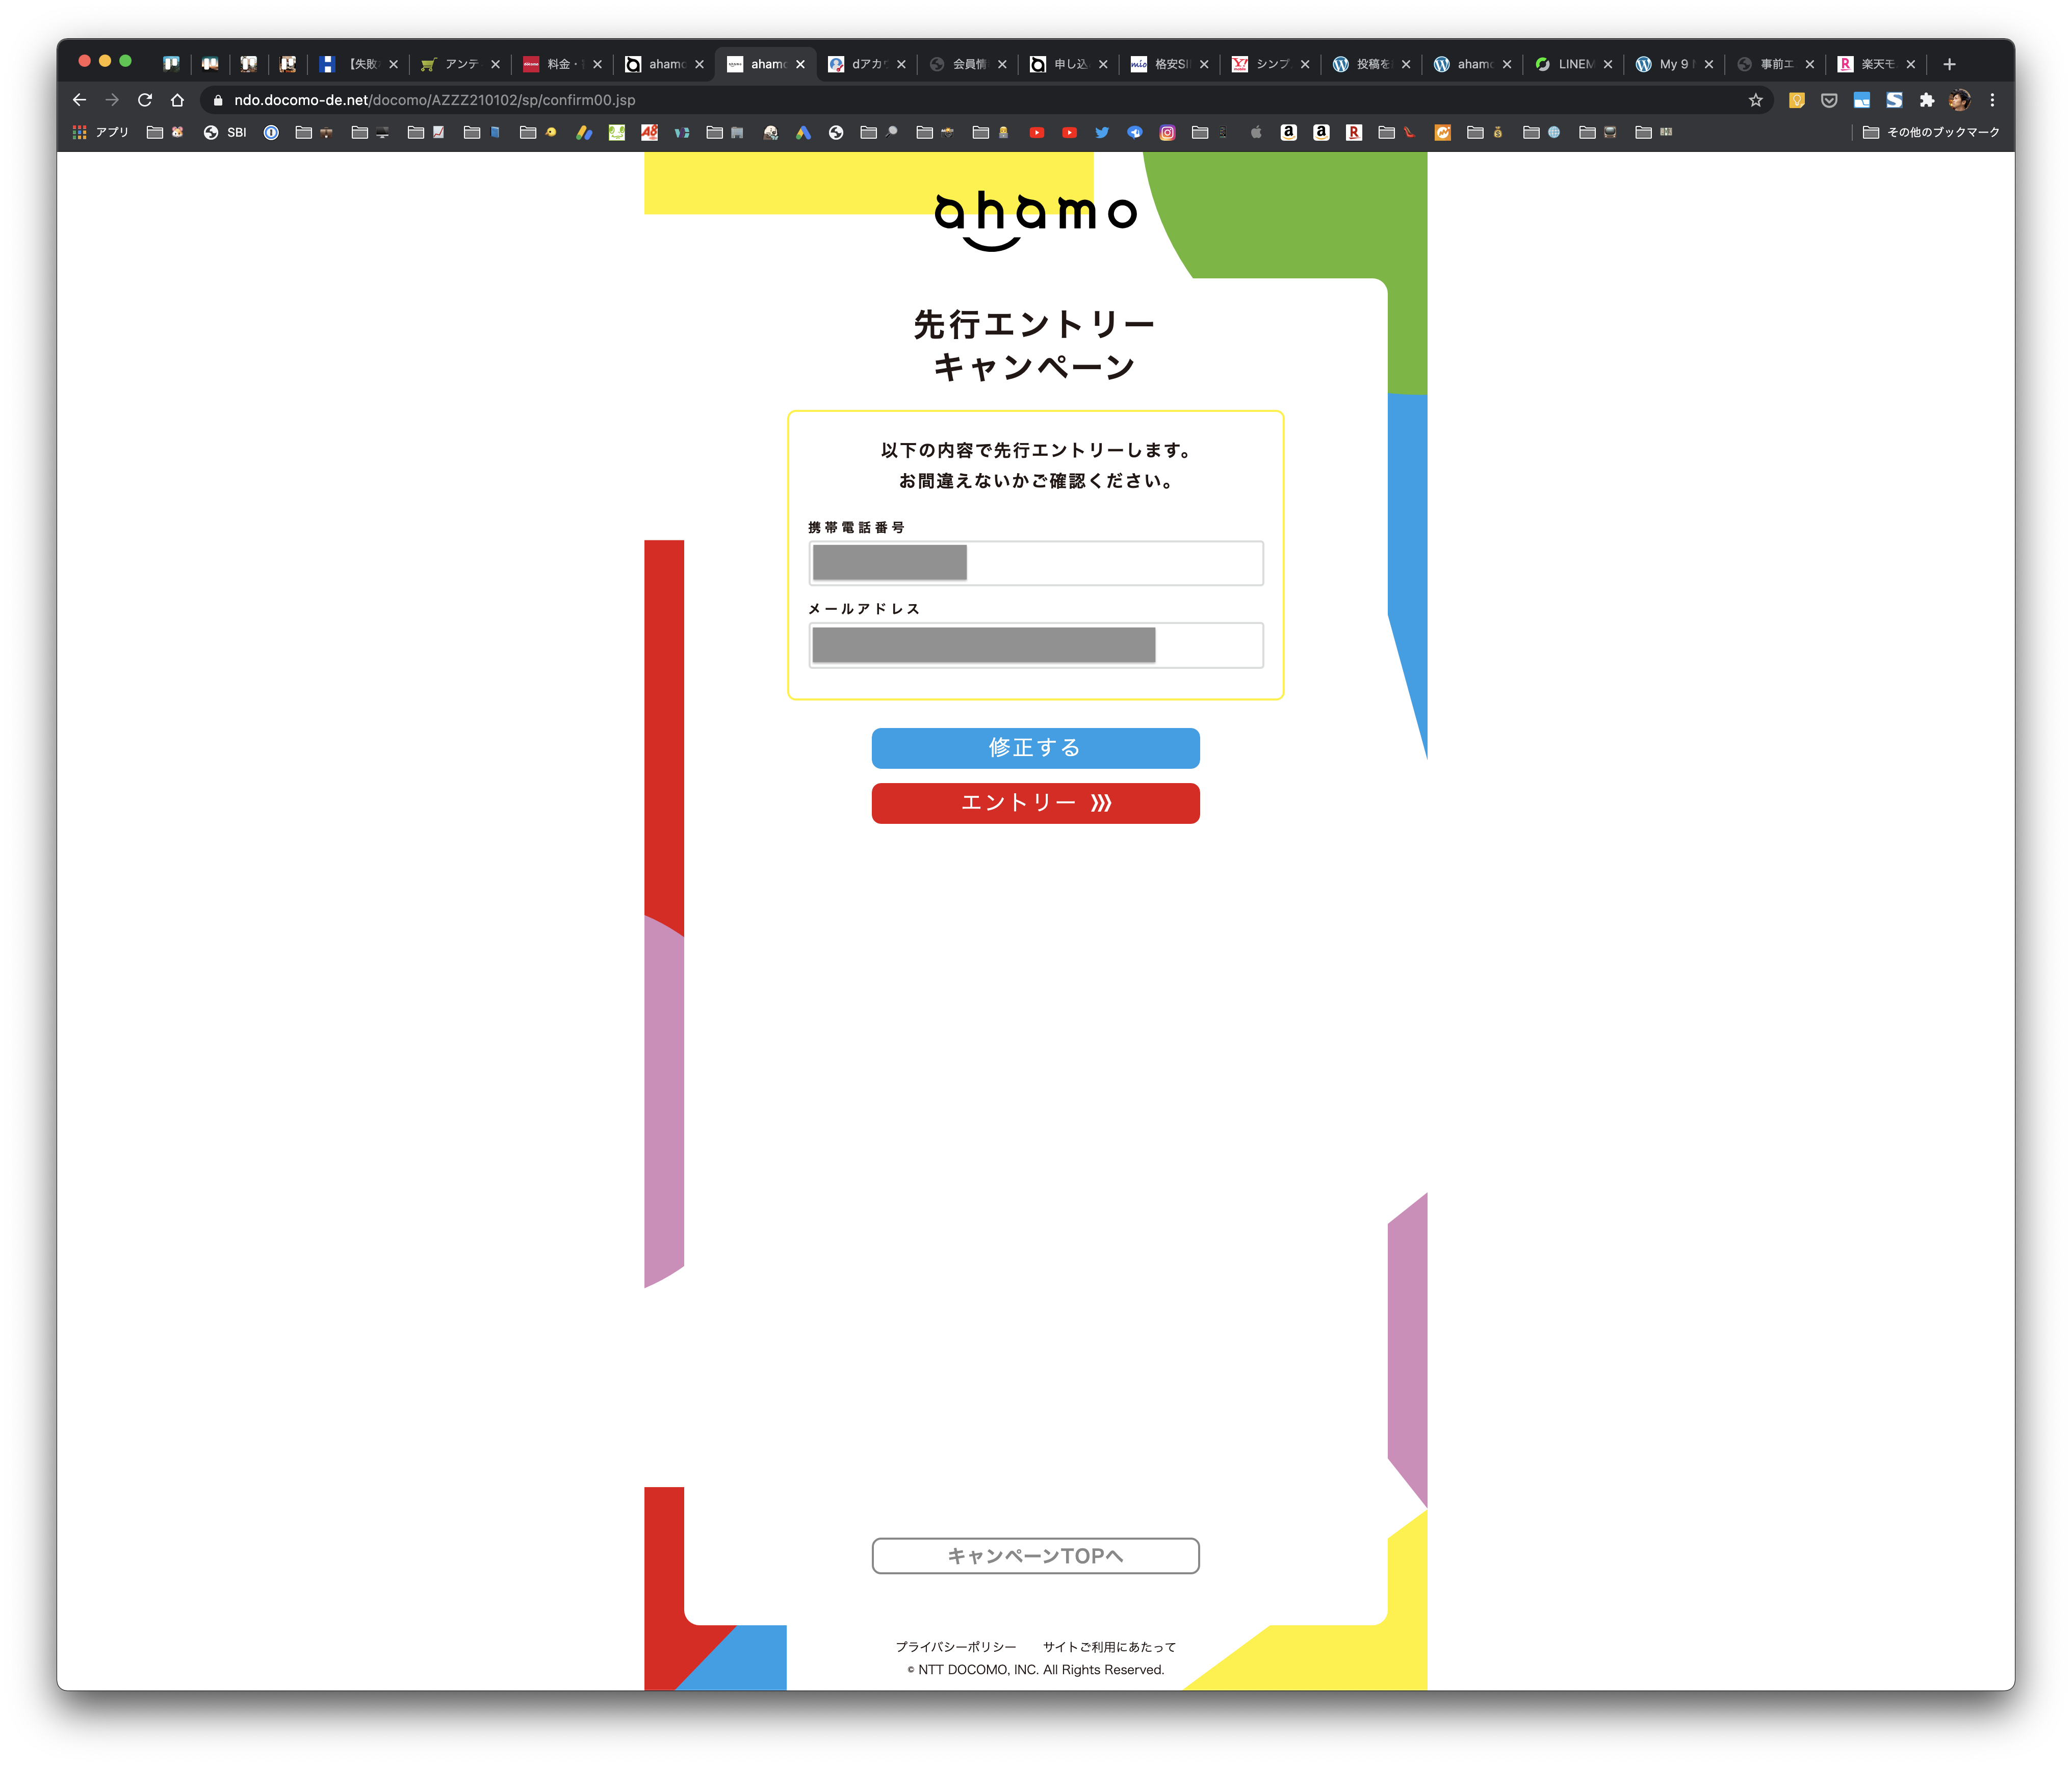The image size is (2072, 1766).
Task: Expand the high-heel shoe bookmark folder
Action: [1398, 132]
